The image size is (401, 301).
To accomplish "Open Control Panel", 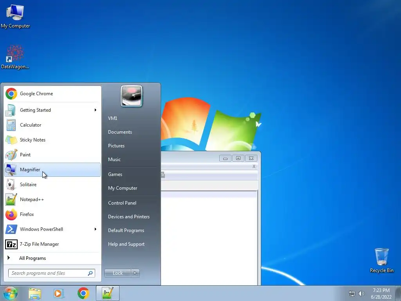I will pyautogui.click(x=132, y=203).
